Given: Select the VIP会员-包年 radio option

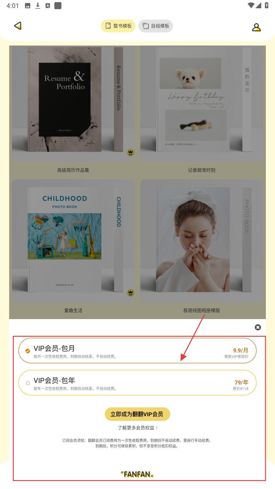Looking at the screenshot, I should point(28,383).
